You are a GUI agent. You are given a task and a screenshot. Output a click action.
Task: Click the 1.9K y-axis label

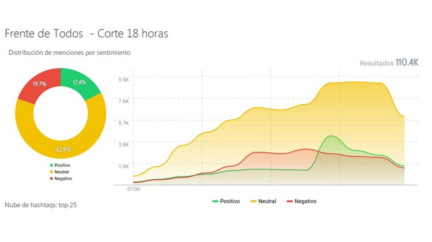(123, 166)
